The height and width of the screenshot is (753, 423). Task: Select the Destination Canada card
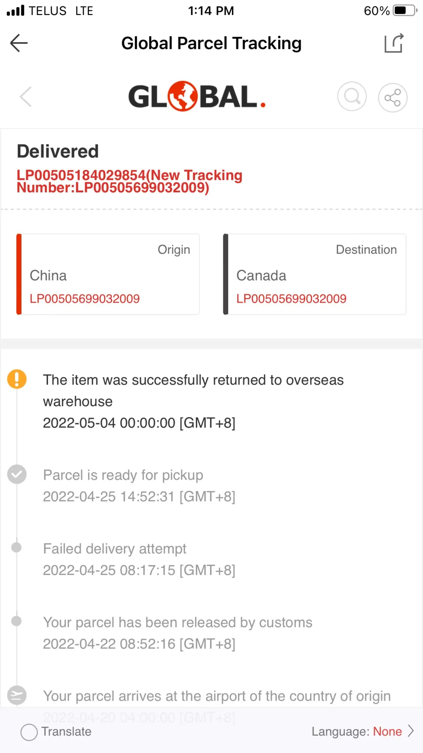(x=314, y=274)
